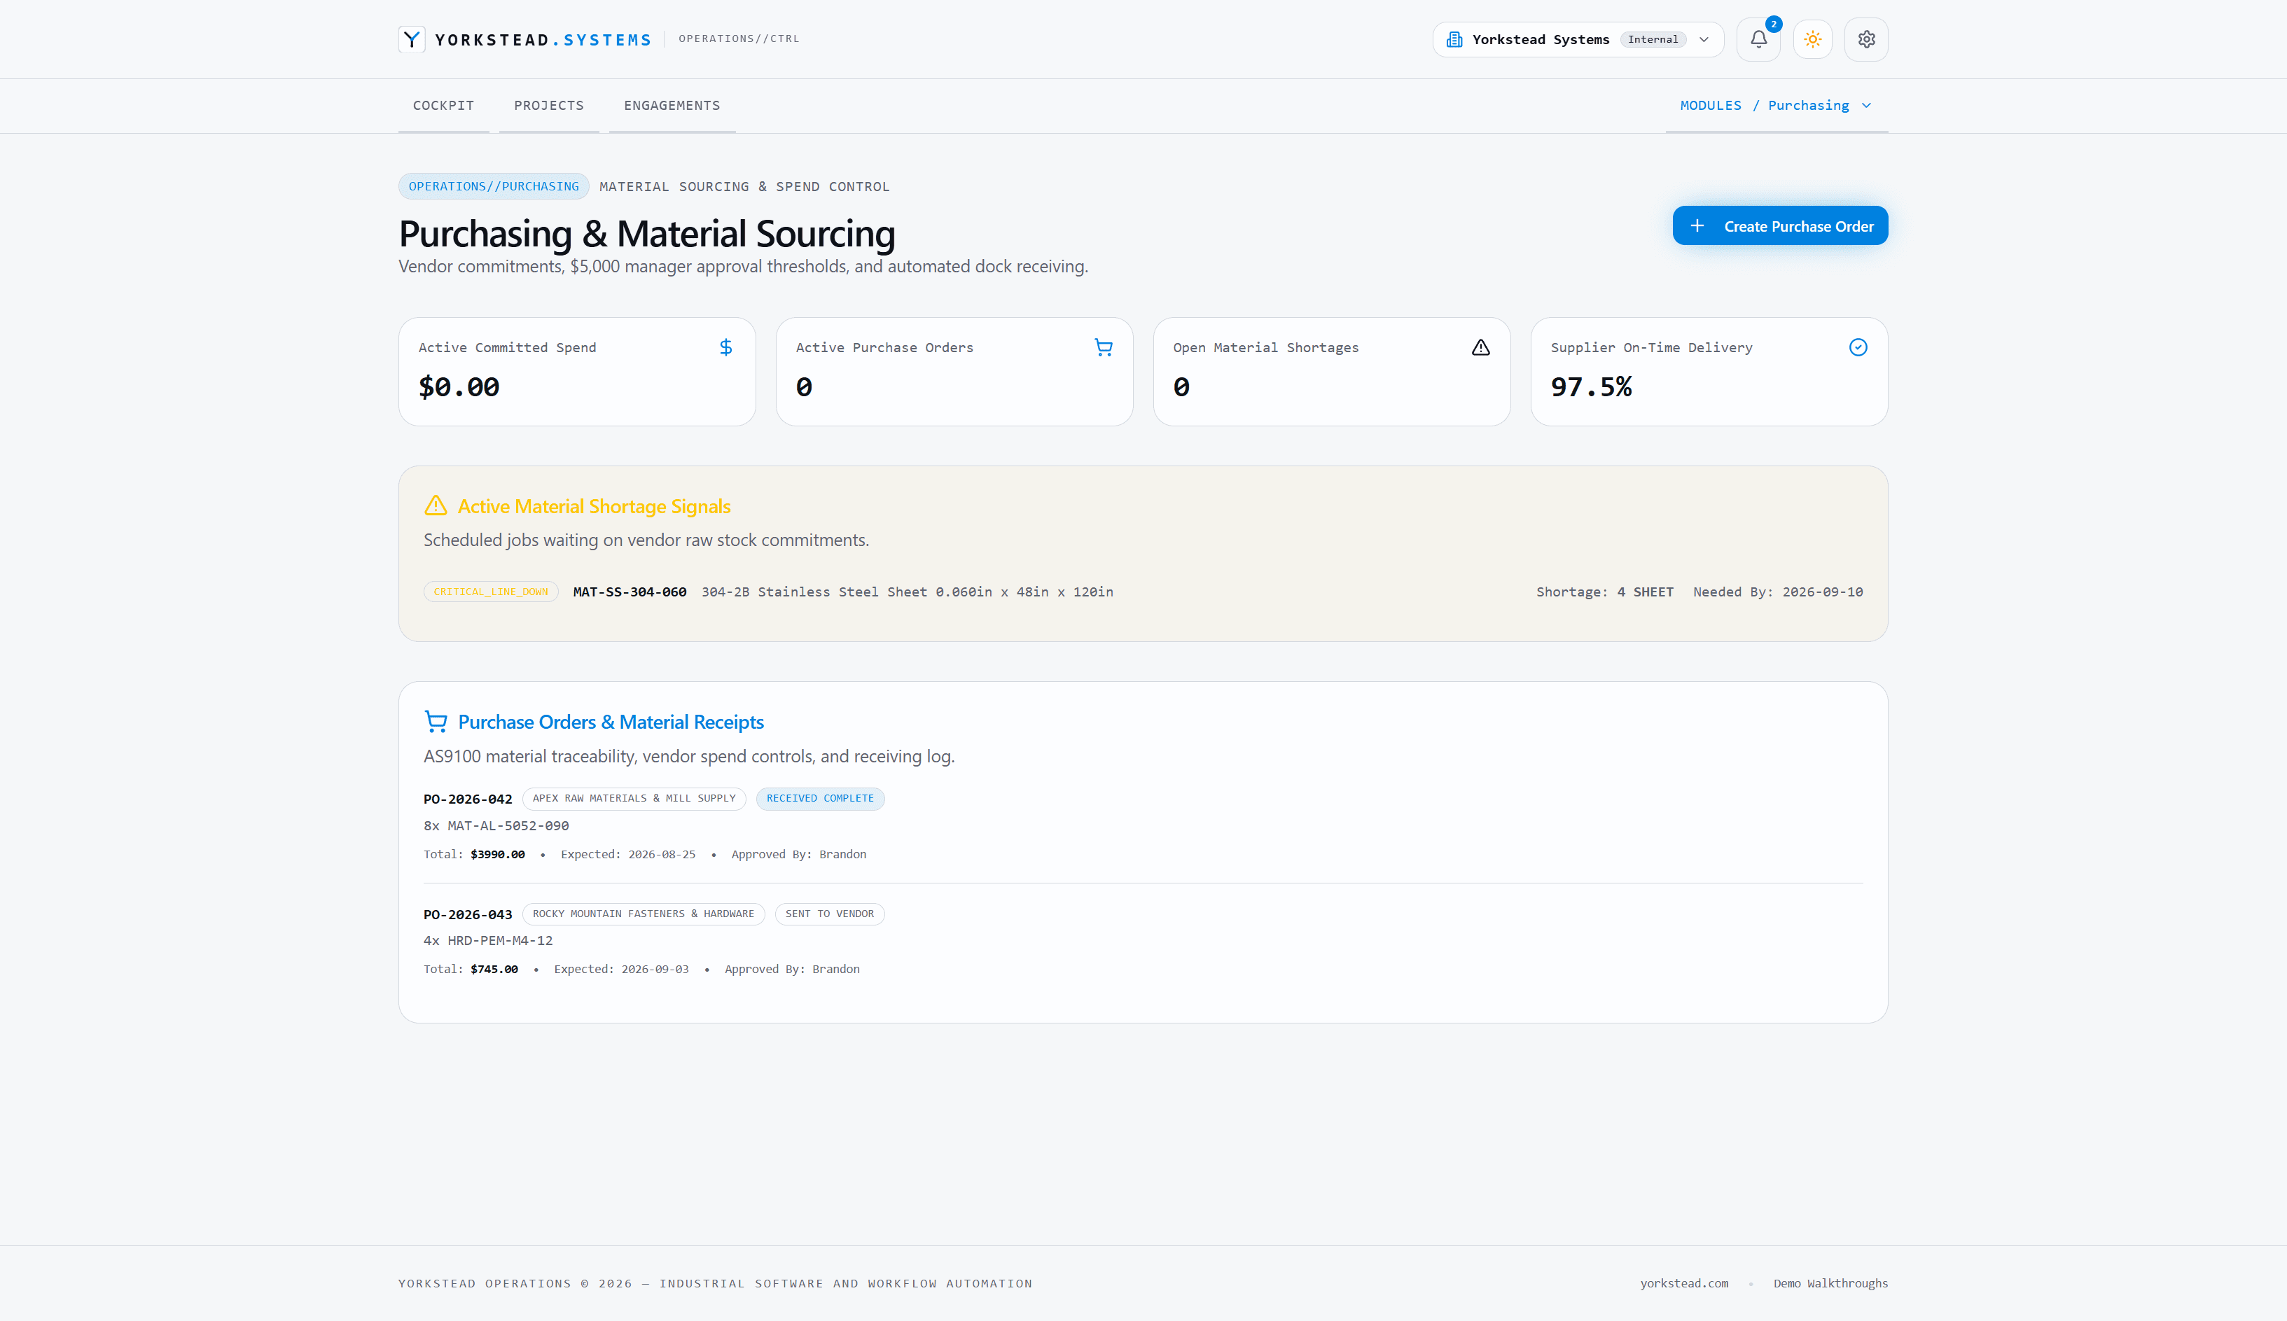This screenshot has height=1321, width=2287.
Task: Click the 8x MAT-AL-5052-090 line item
Action: click(496, 825)
